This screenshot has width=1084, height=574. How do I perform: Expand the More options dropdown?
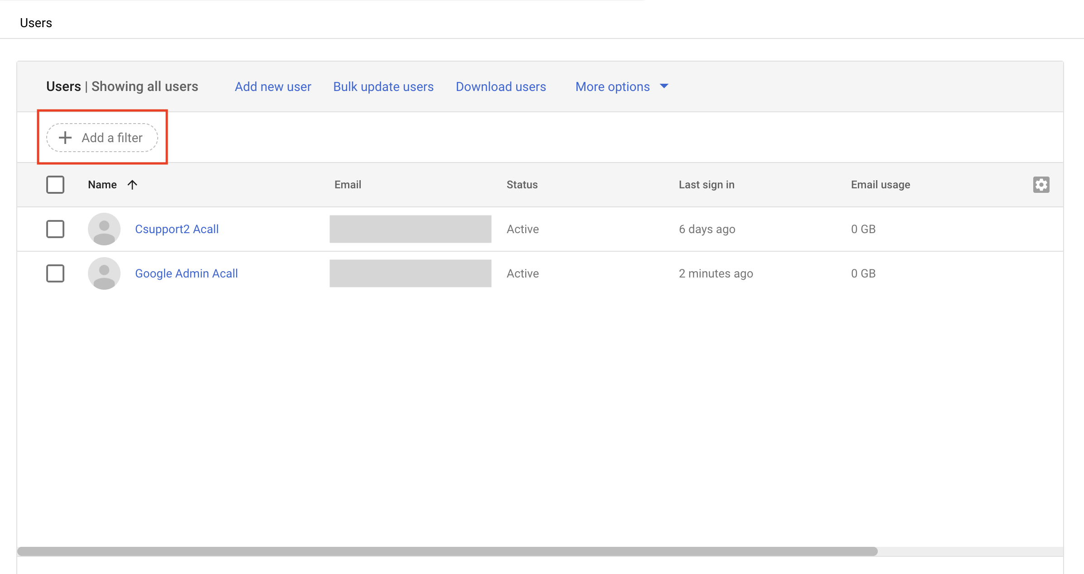(x=612, y=86)
